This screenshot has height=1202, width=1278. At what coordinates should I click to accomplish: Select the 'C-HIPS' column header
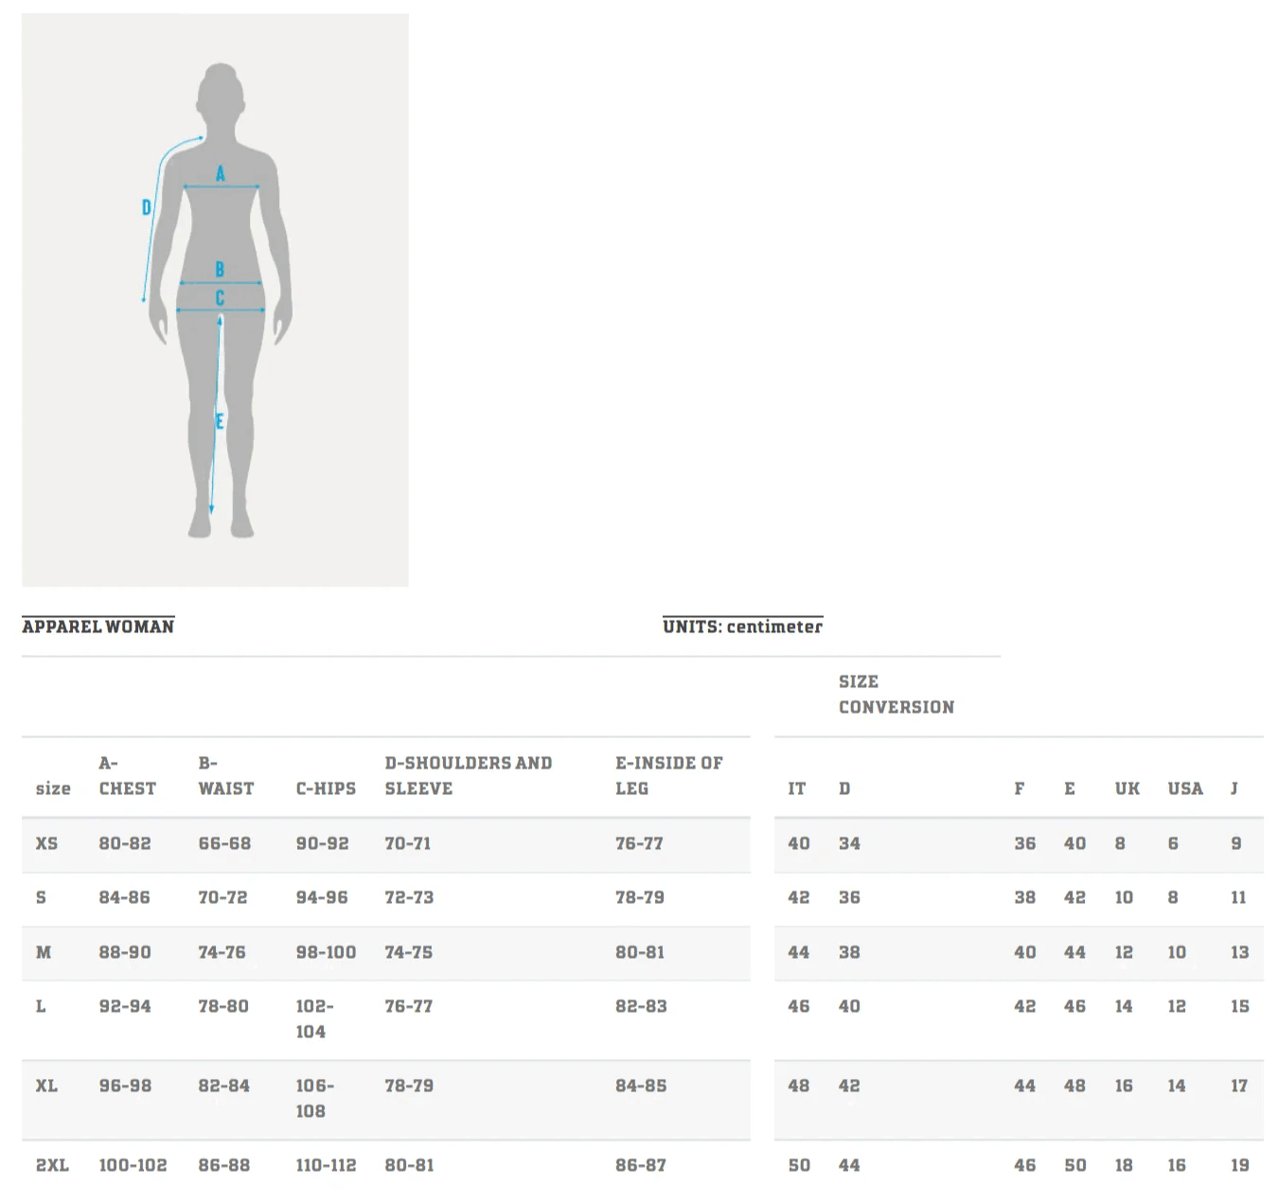pyautogui.click(x=326, y=788)
